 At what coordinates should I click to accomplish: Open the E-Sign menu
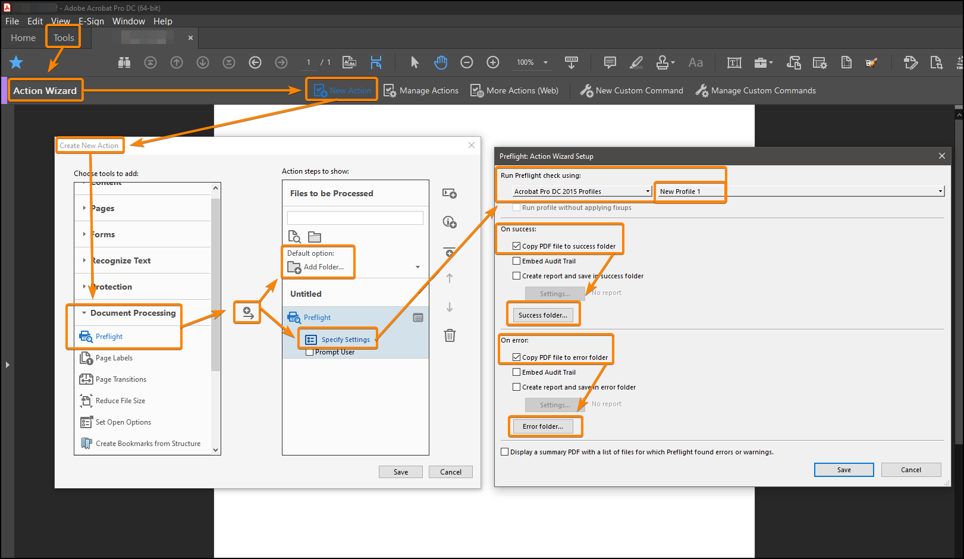coord(91,21)
